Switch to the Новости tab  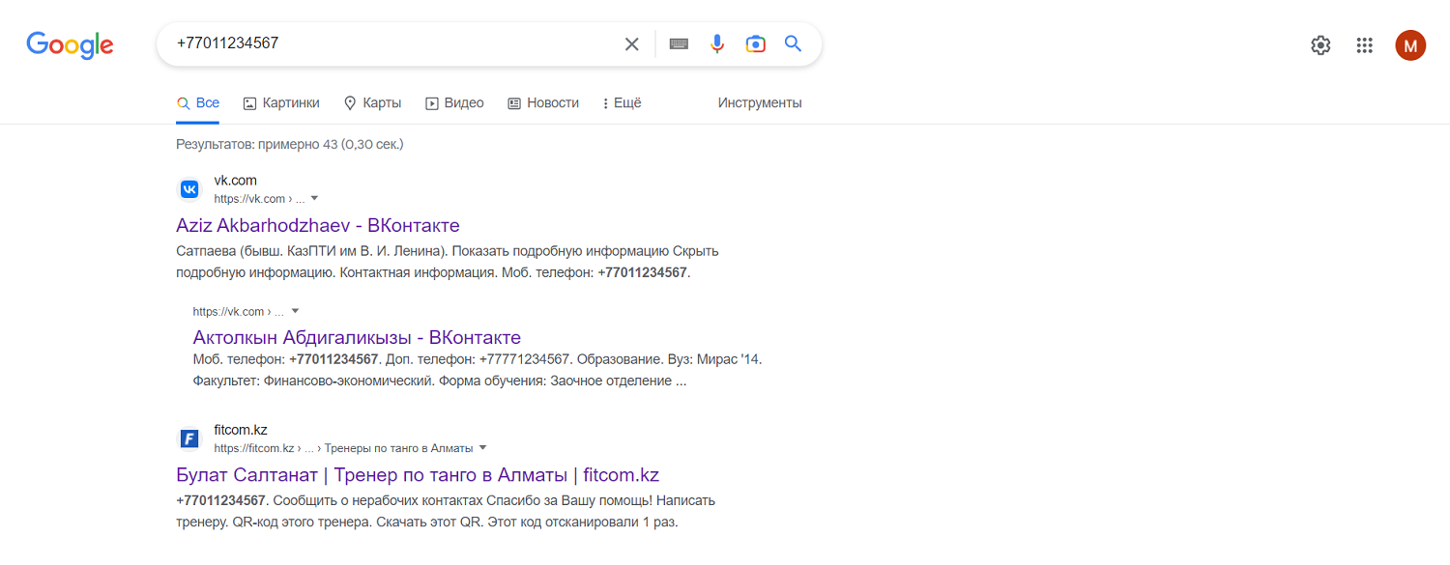[x=543, y=102]
